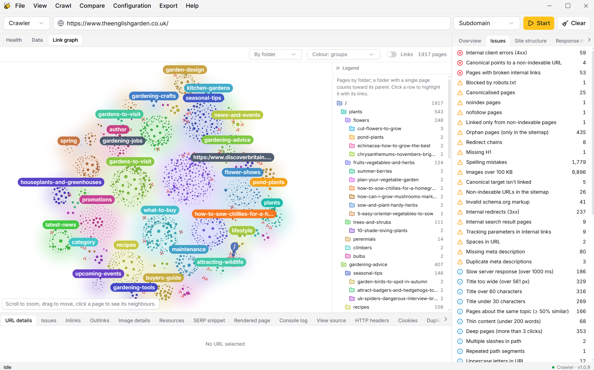The image size is (594, 370).
Task: Show more bottom tabs with the chevron arrow
Action: click(445, 319)
